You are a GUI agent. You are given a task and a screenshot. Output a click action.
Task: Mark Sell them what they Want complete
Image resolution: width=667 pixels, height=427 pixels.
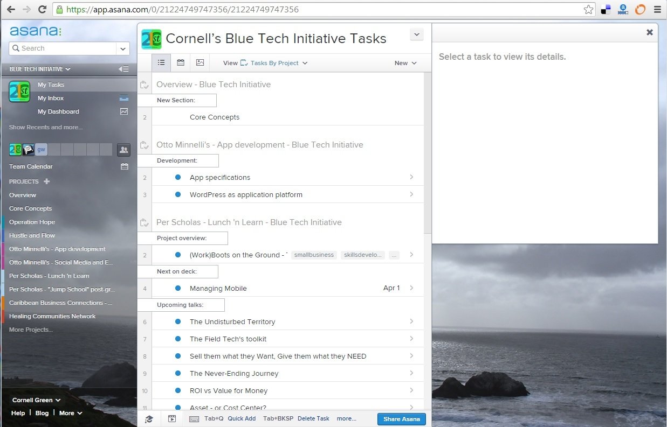click(178, 356)
